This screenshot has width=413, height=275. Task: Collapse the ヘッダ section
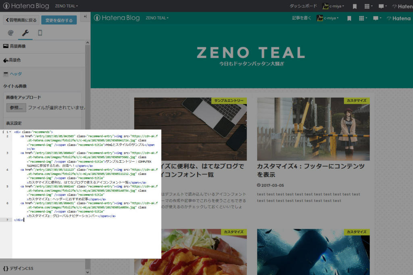point(43,74)
